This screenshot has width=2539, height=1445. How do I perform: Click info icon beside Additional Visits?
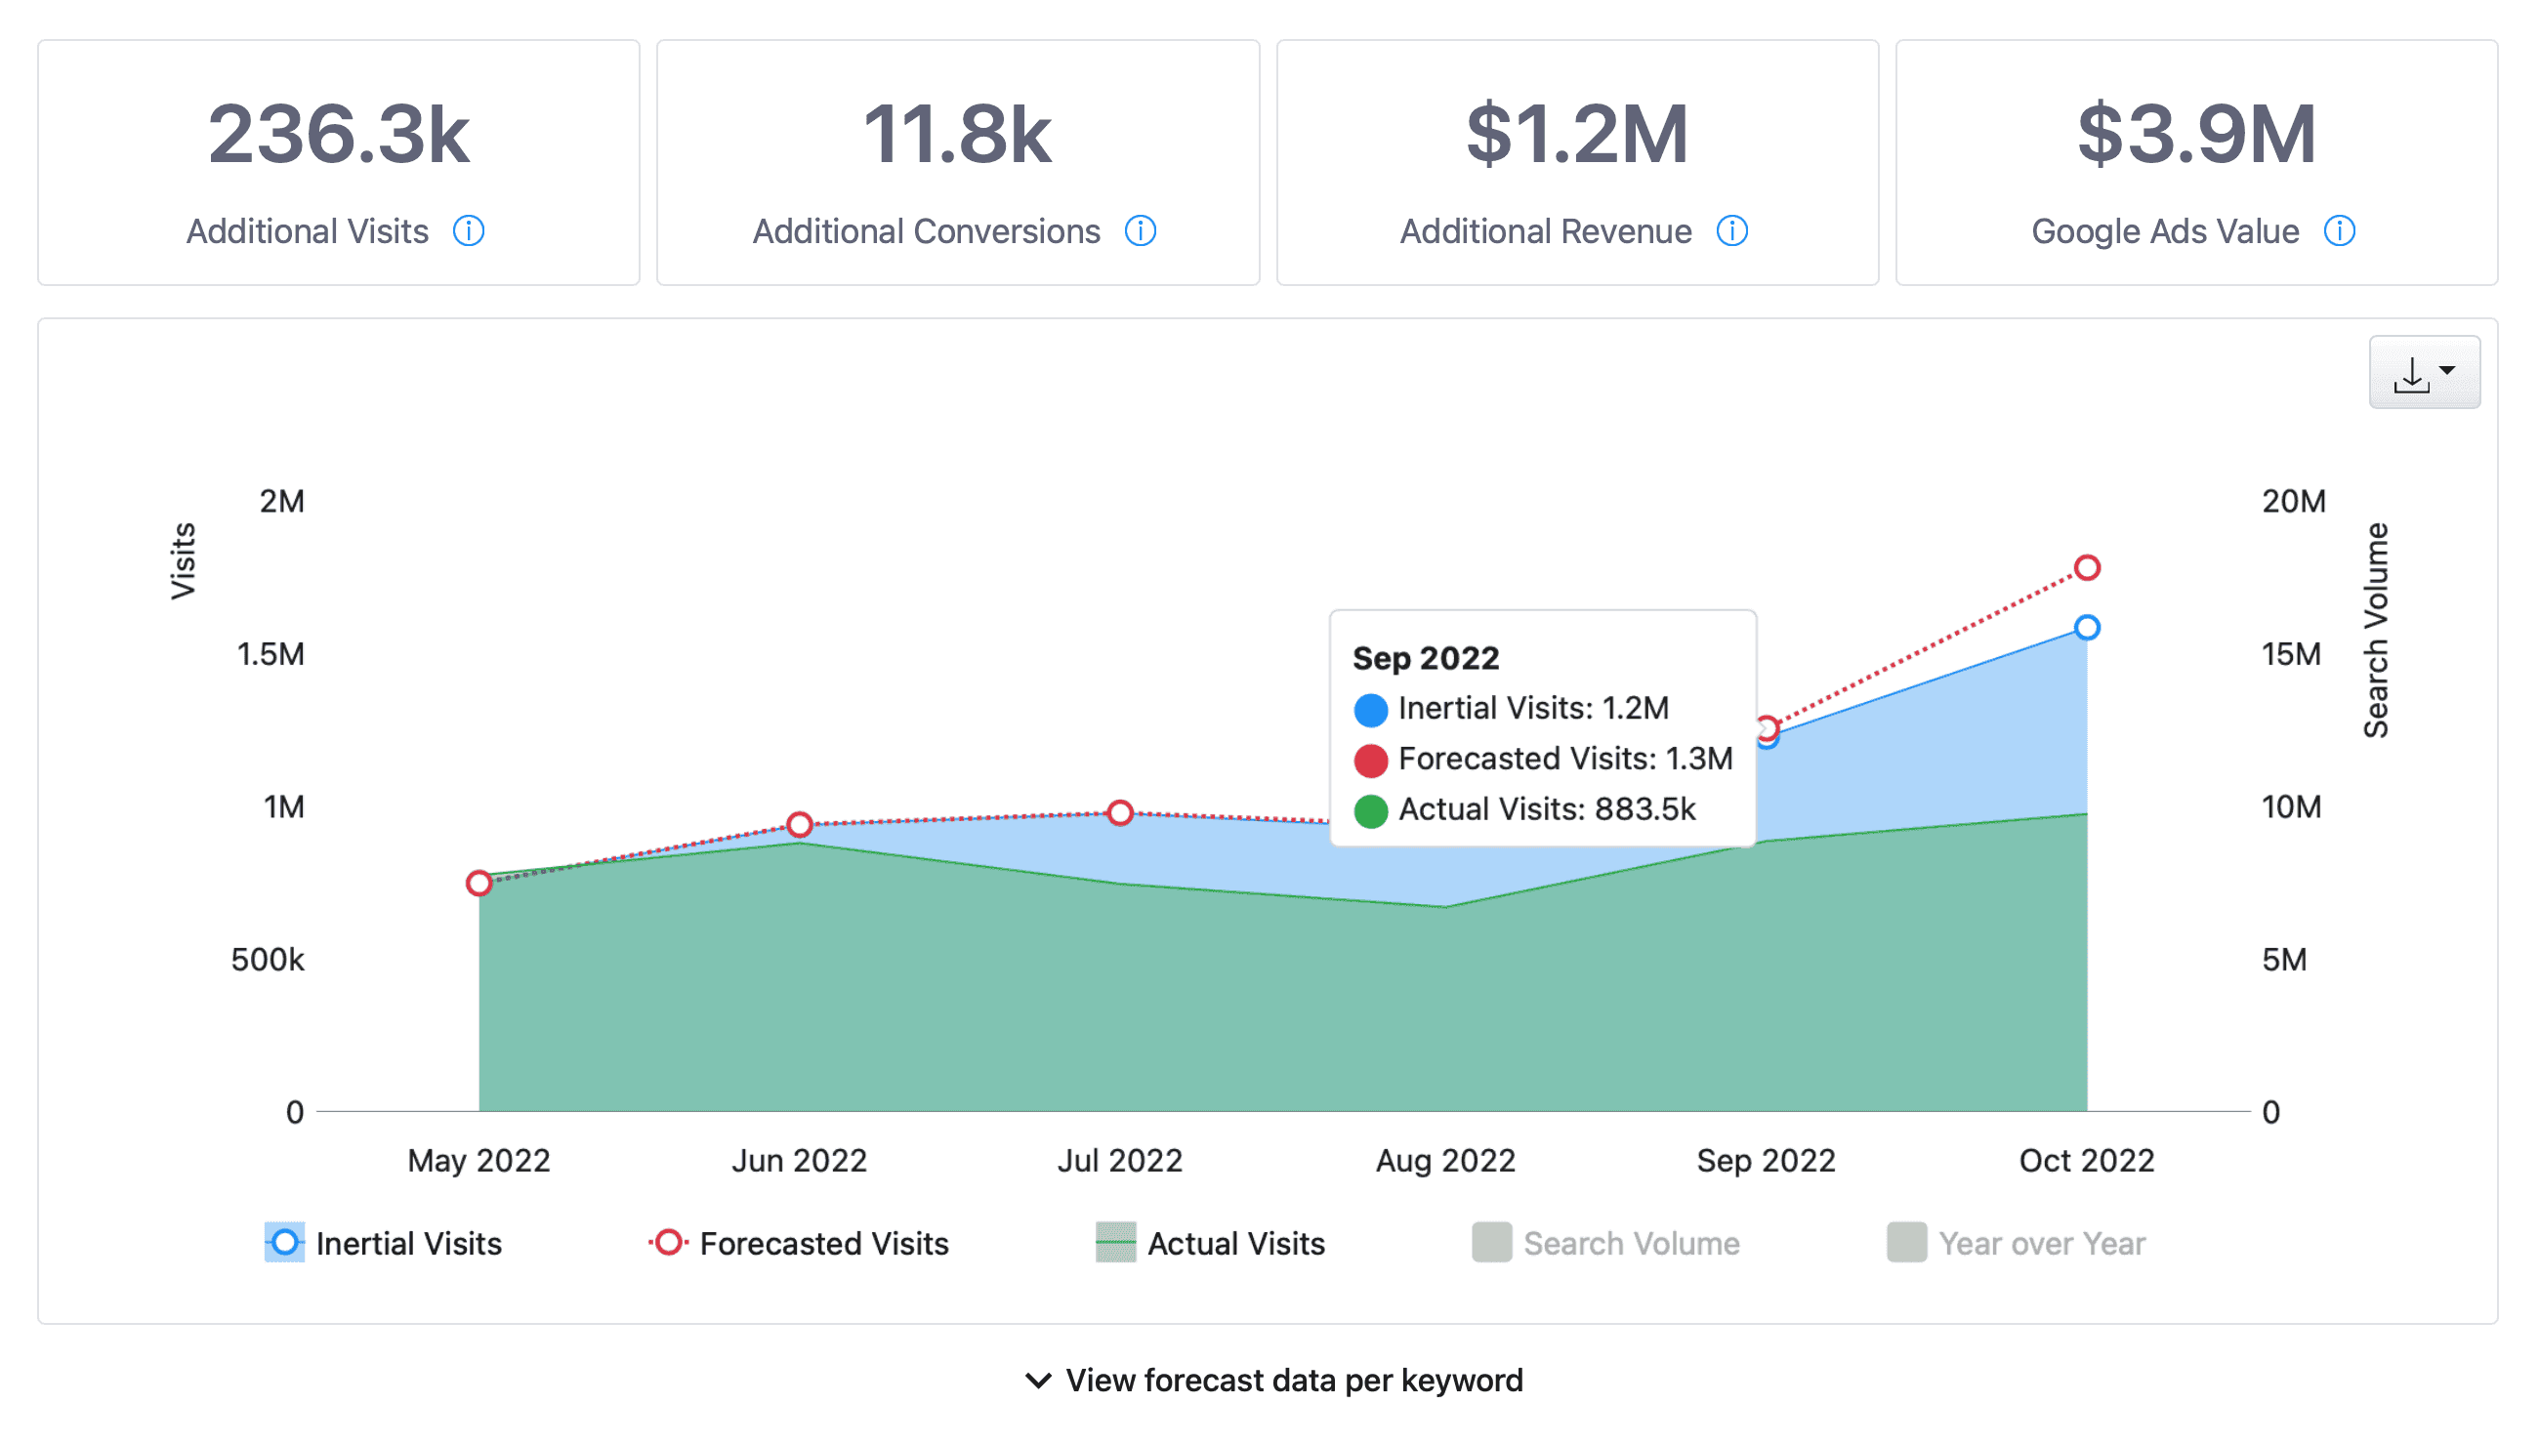469,230
